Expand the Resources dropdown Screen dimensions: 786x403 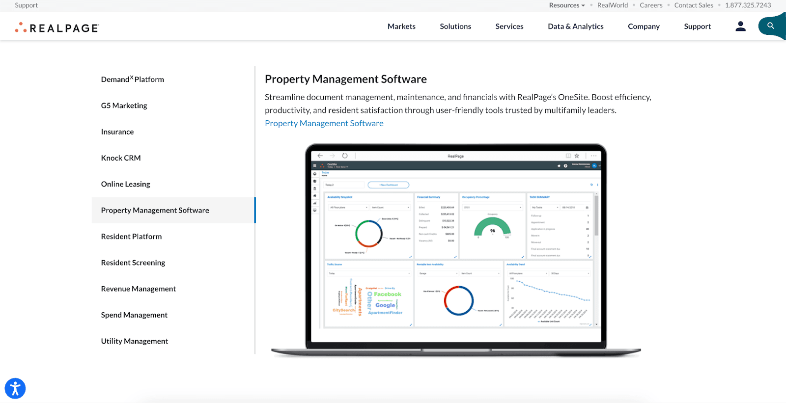tap(567, 5)
